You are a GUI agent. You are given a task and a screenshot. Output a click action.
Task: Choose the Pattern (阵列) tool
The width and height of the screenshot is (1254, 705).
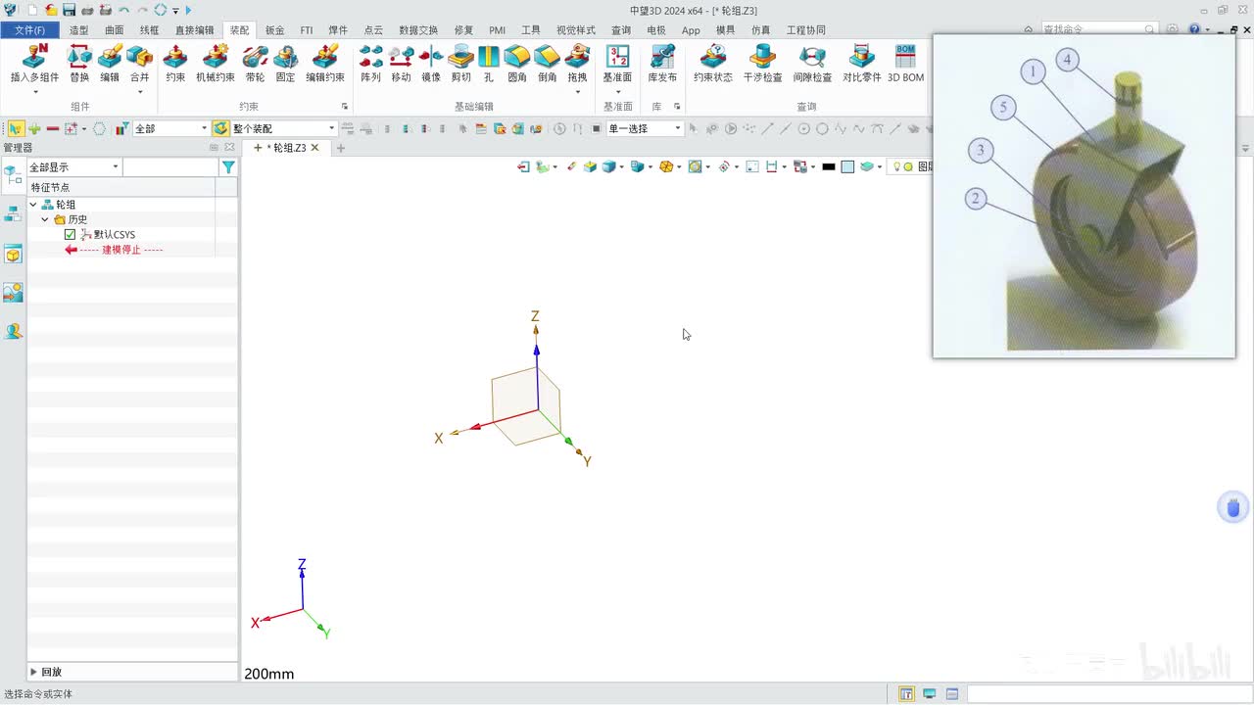click(x=370, y=63)
